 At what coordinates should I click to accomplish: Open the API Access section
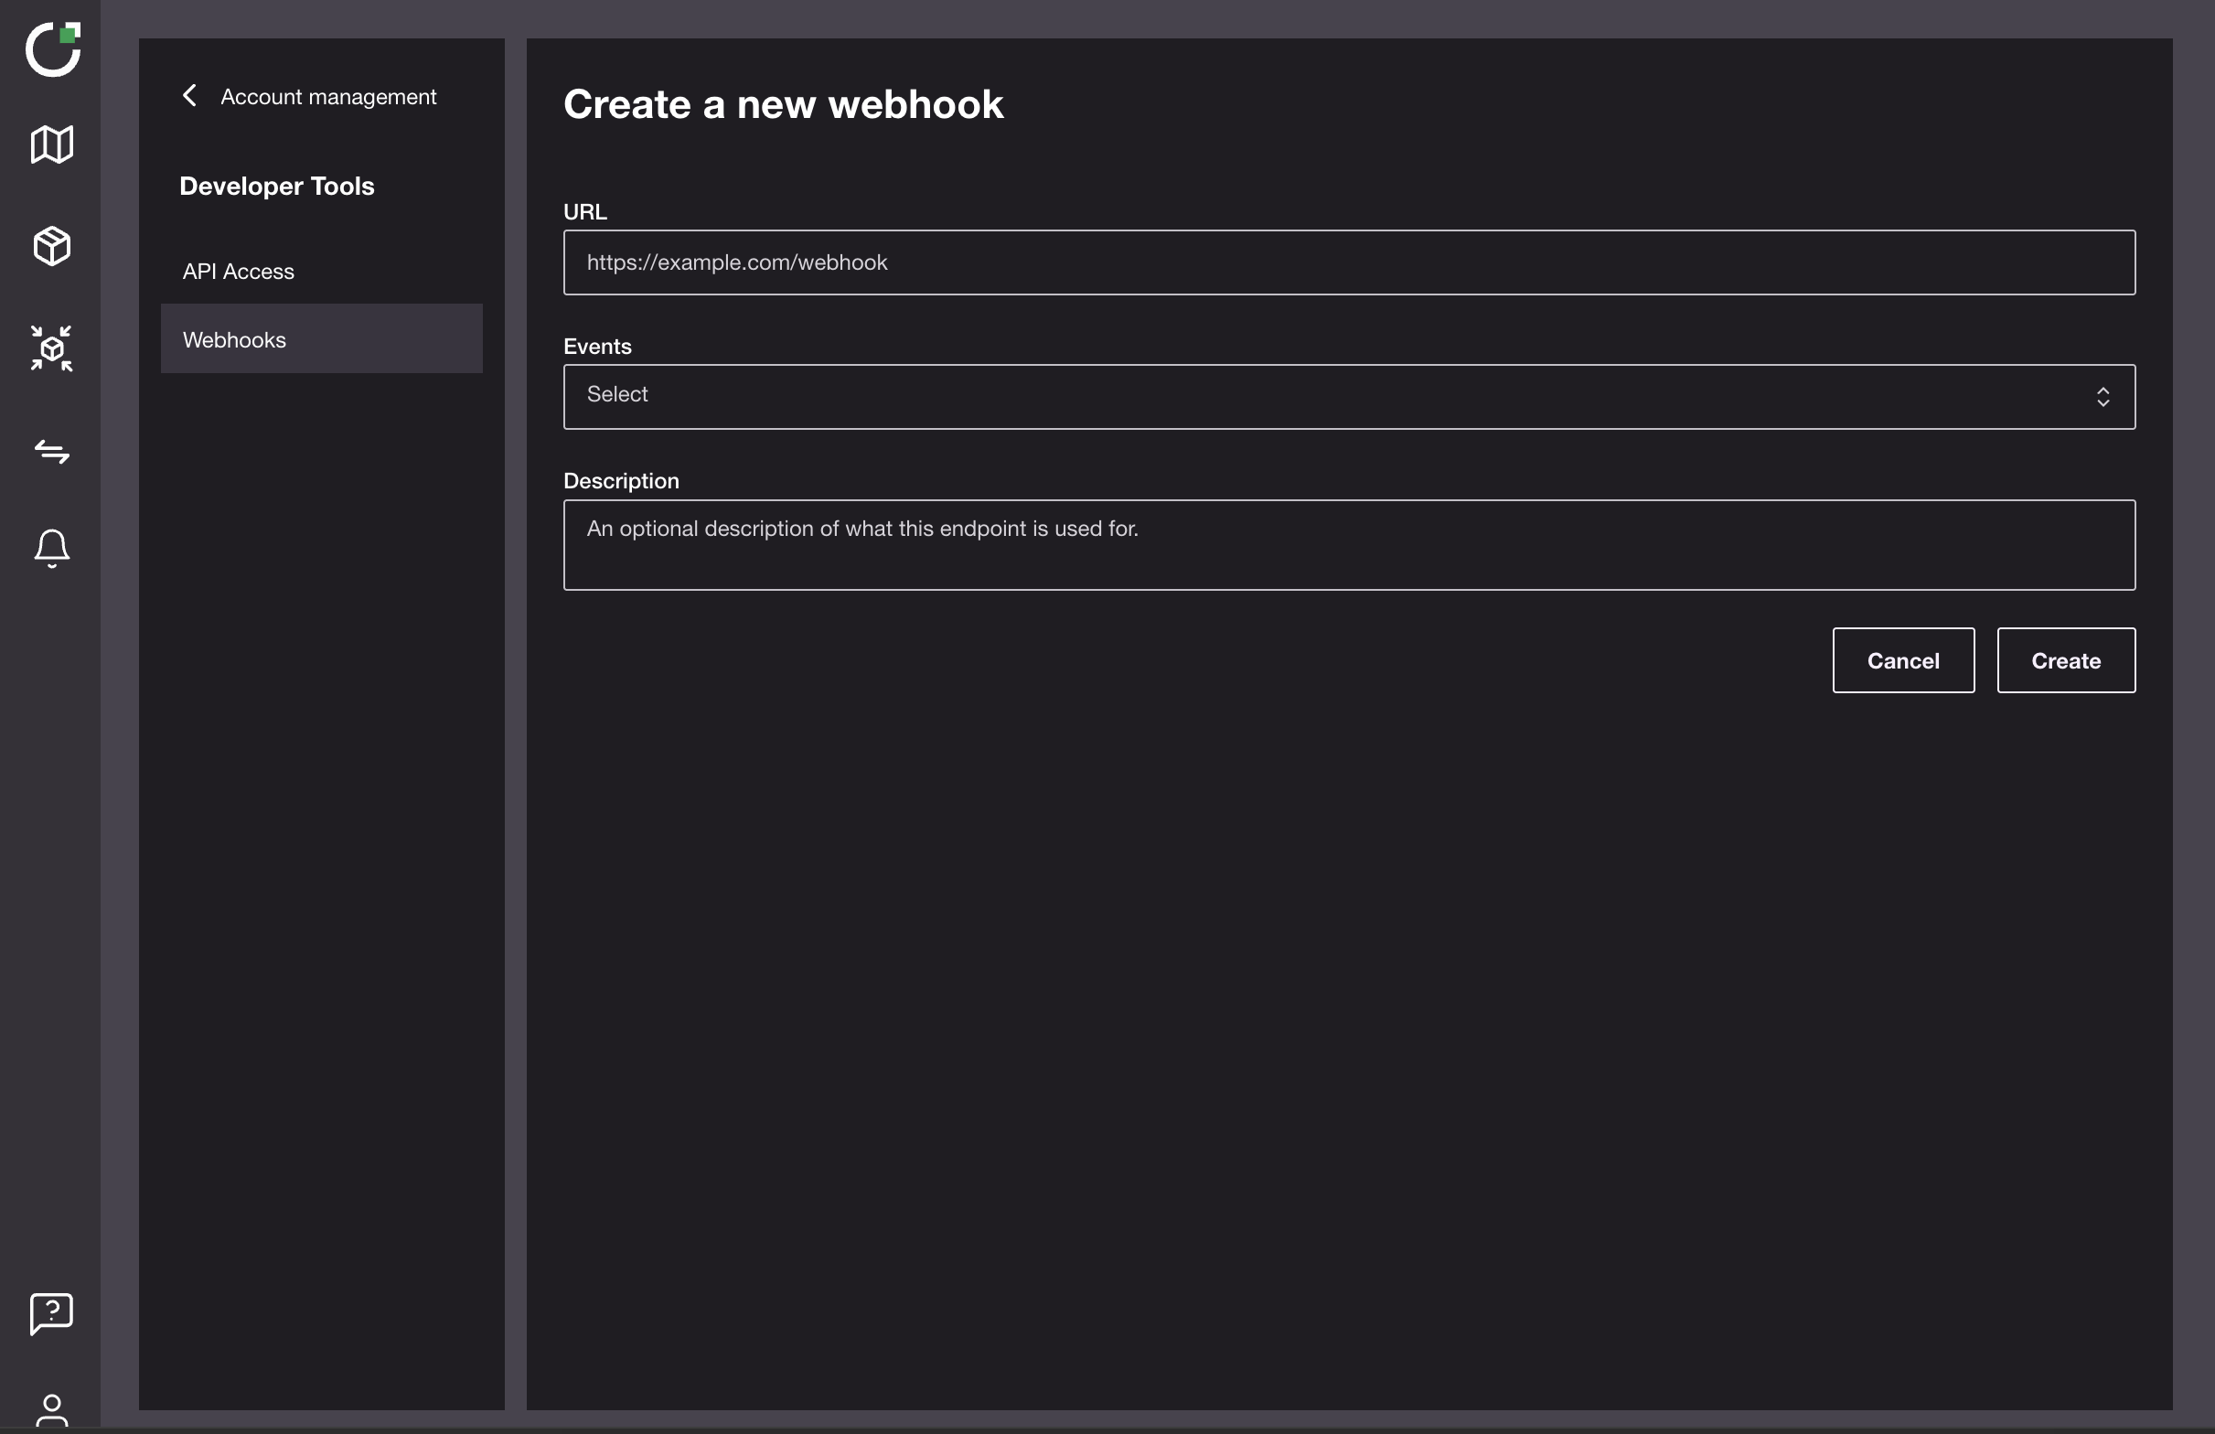click(239, 272)
